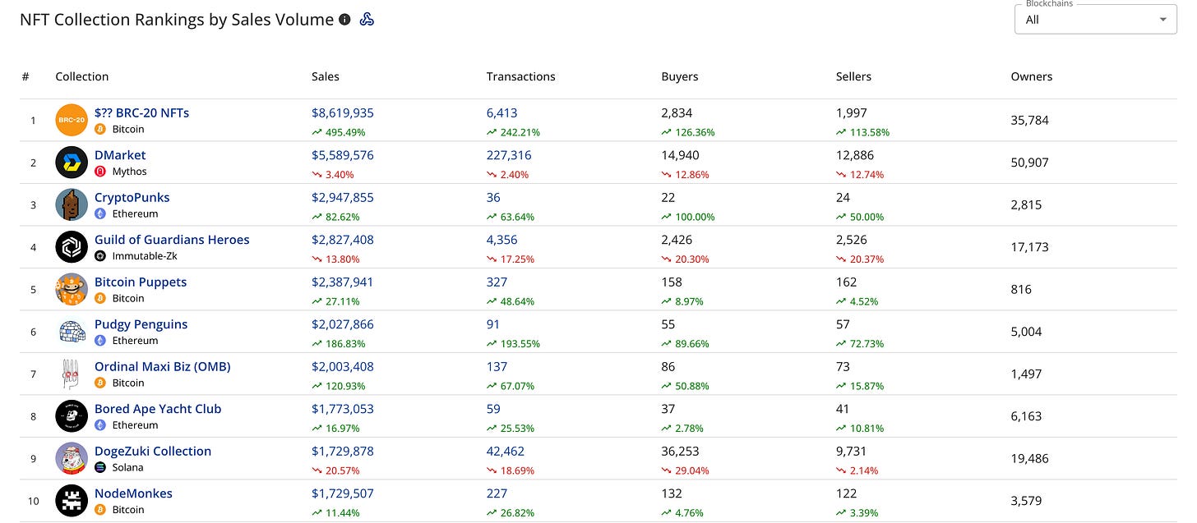Click transactions value 227,316
Image resolution: width=1197 pixels, height=523 pixels.
(509, 155)
